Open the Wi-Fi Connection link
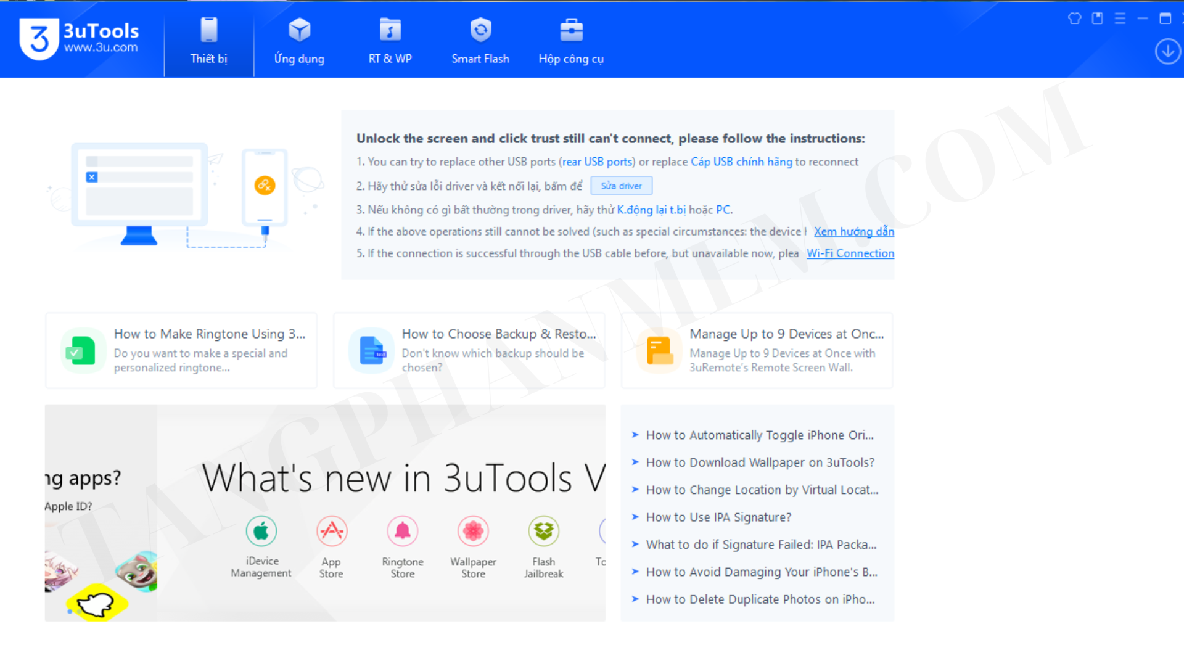This screenshot has height=666, width=1184. click(x=850, y=253)
